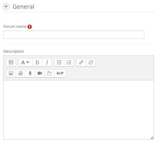Insert an unordered bullet list
The width and height of the screenshot is (155, 141).
point(59,62)
